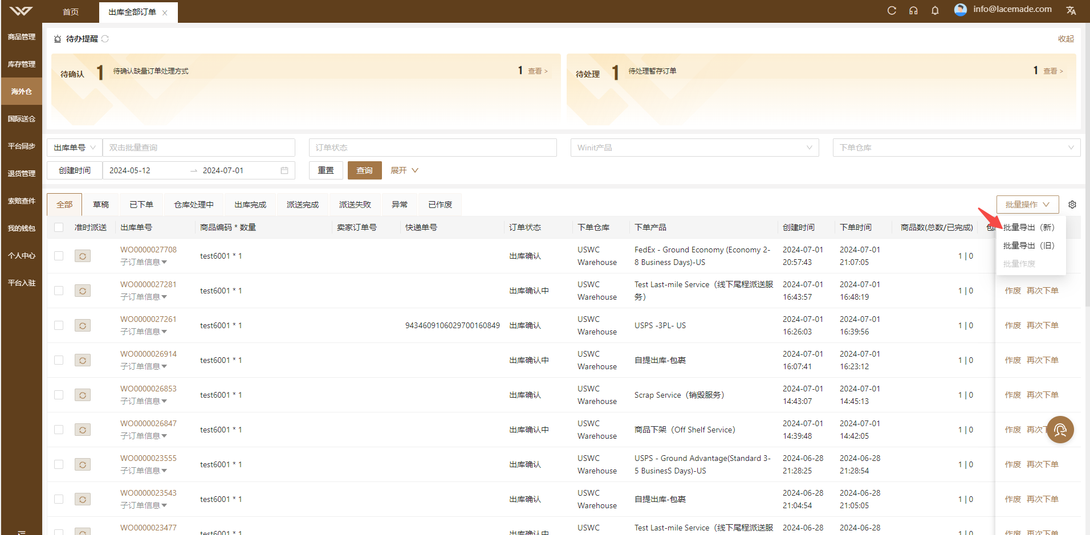Viewport: 1090px width, 535px height.
Task: Click the 双击批量查询 input field
Action: 199,148
